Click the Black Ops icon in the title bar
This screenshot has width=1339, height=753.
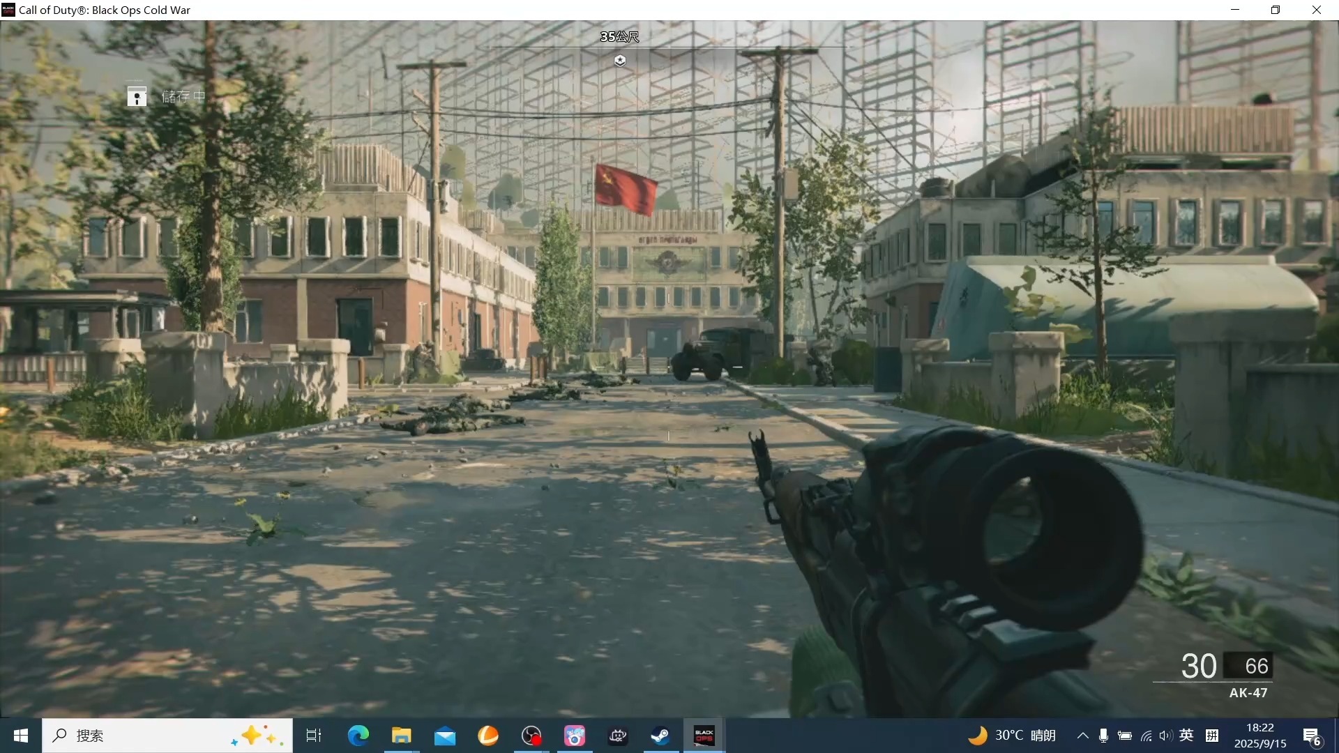[x=8, y=10]
